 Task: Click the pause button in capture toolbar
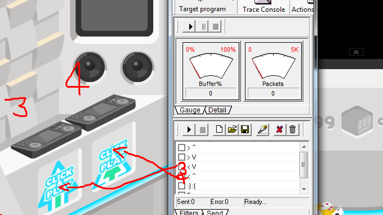(203, 27)
